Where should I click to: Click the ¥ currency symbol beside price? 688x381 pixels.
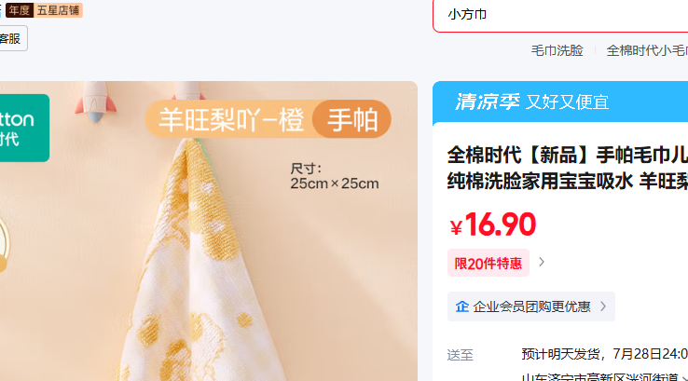pyautogui.click(x=456, y=227)
